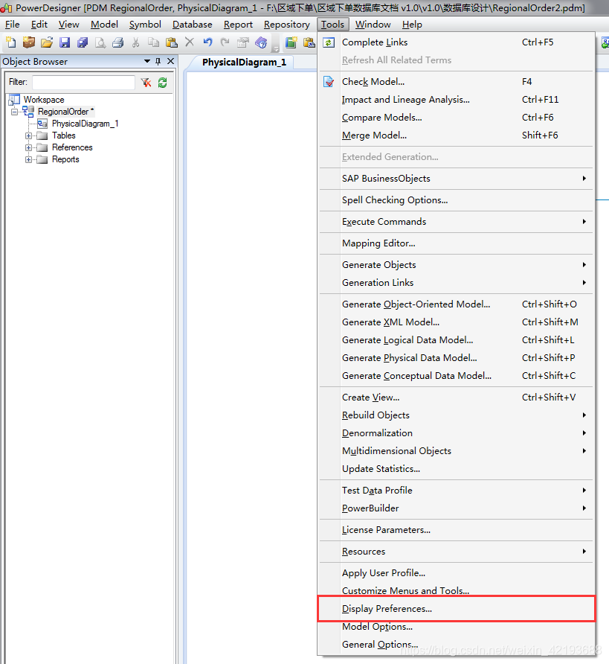Open the Help menu
The width and height of the screenshot is (609, 664).
pyautogui.click(x=412, y=25)
